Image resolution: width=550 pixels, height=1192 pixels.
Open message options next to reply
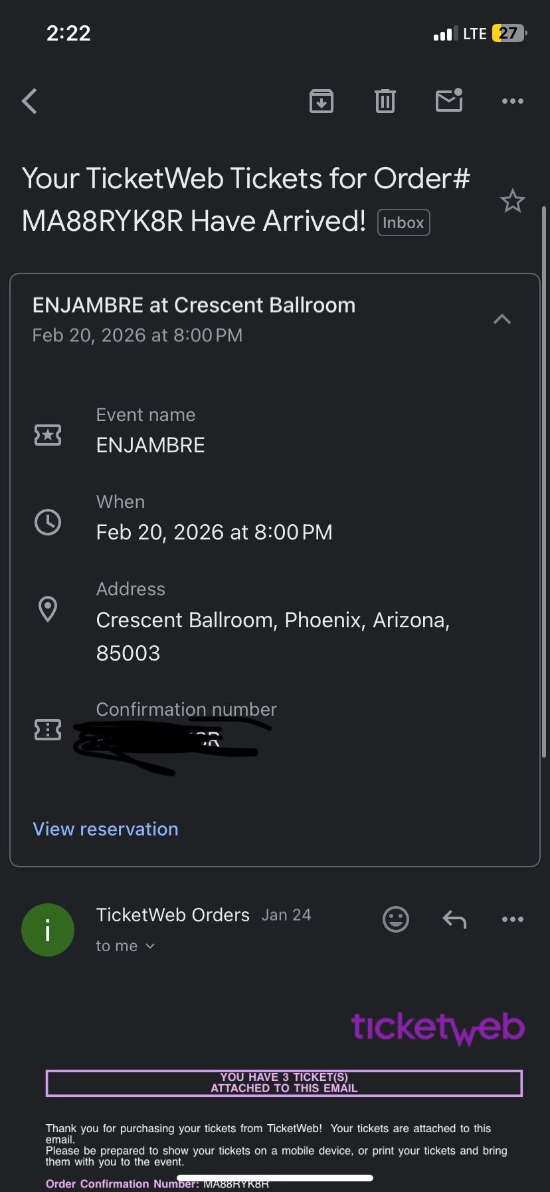[x=512, y=919]
